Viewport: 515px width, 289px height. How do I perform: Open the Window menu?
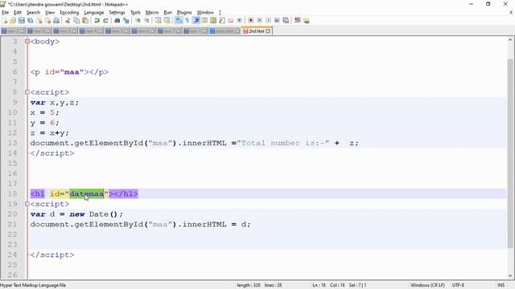tap(205, 13)
